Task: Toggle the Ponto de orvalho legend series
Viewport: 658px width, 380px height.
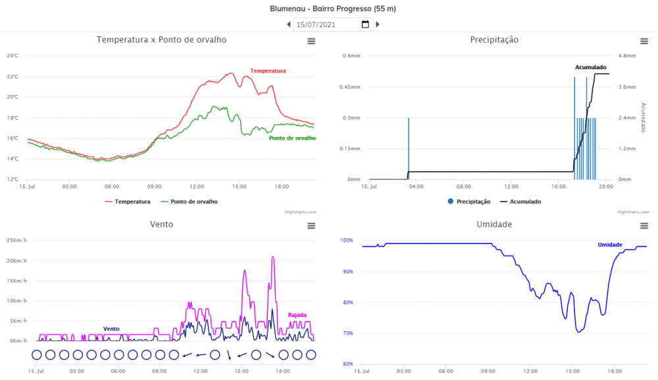Action: 189,202
